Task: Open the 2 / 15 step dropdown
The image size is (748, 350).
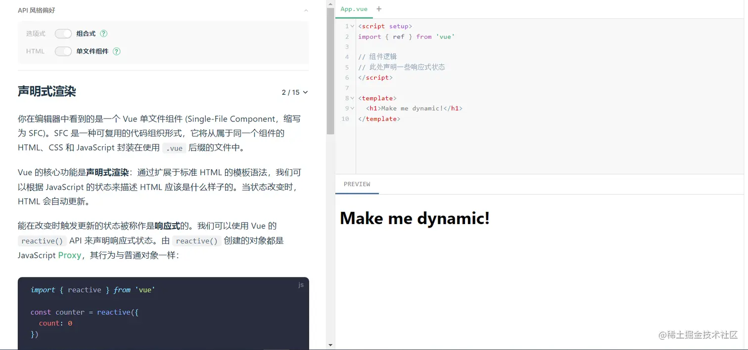Action: tap(295, 92)
